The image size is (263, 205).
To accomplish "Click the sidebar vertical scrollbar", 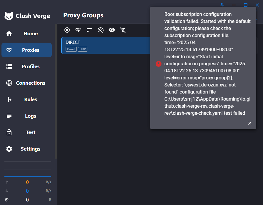I will pos(56,91).
